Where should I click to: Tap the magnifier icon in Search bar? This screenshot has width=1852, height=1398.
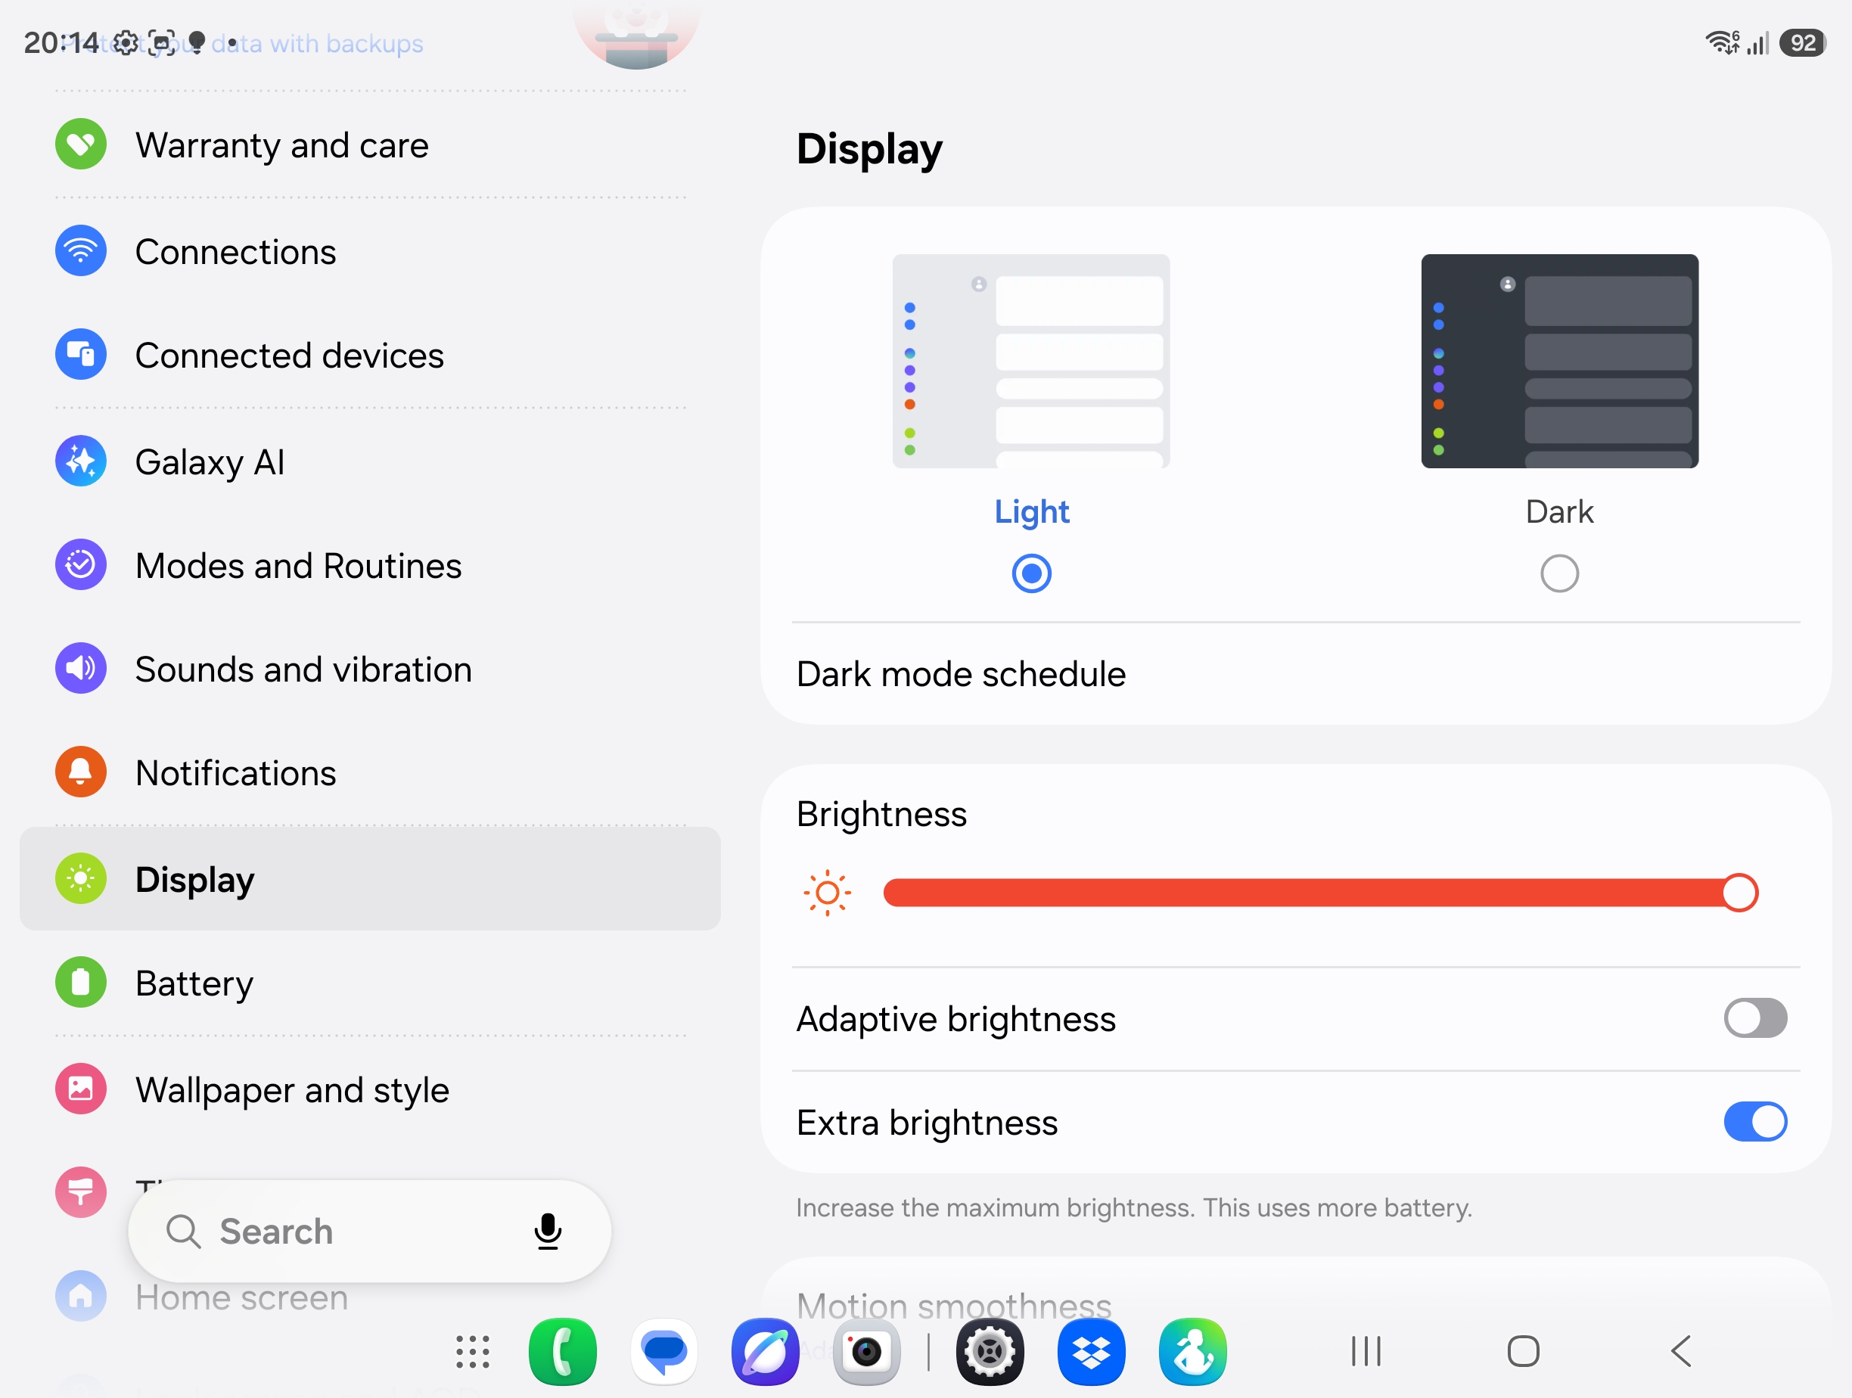pos(182,1232)
